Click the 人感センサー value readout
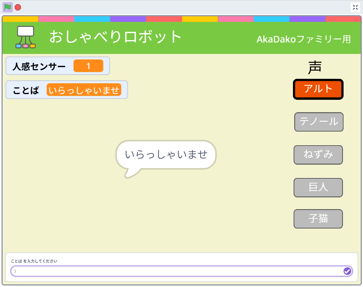The height and width of the screenshot is (287, 363). coord(88,66)
